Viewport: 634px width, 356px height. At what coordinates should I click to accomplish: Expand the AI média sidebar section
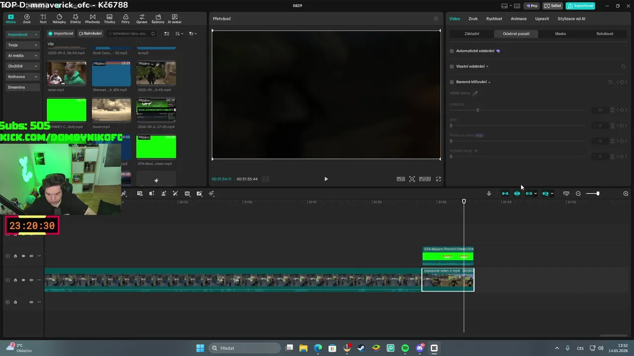23,55
